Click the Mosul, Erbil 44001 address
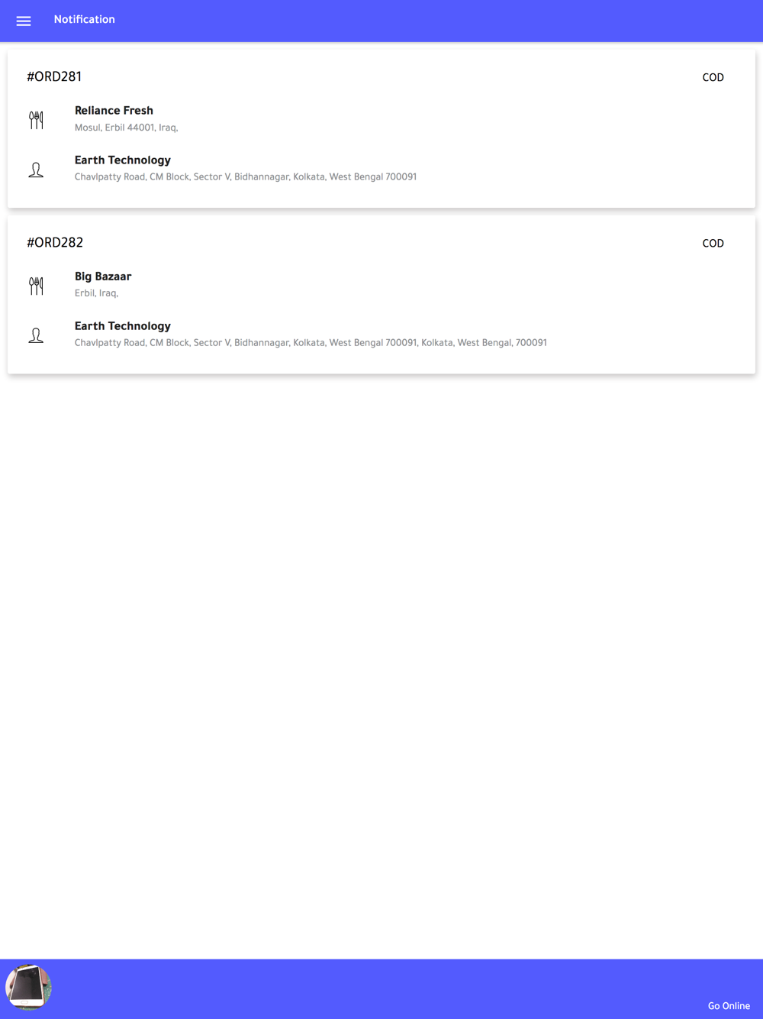763x1019 pixels. click(x=127, y=128)
